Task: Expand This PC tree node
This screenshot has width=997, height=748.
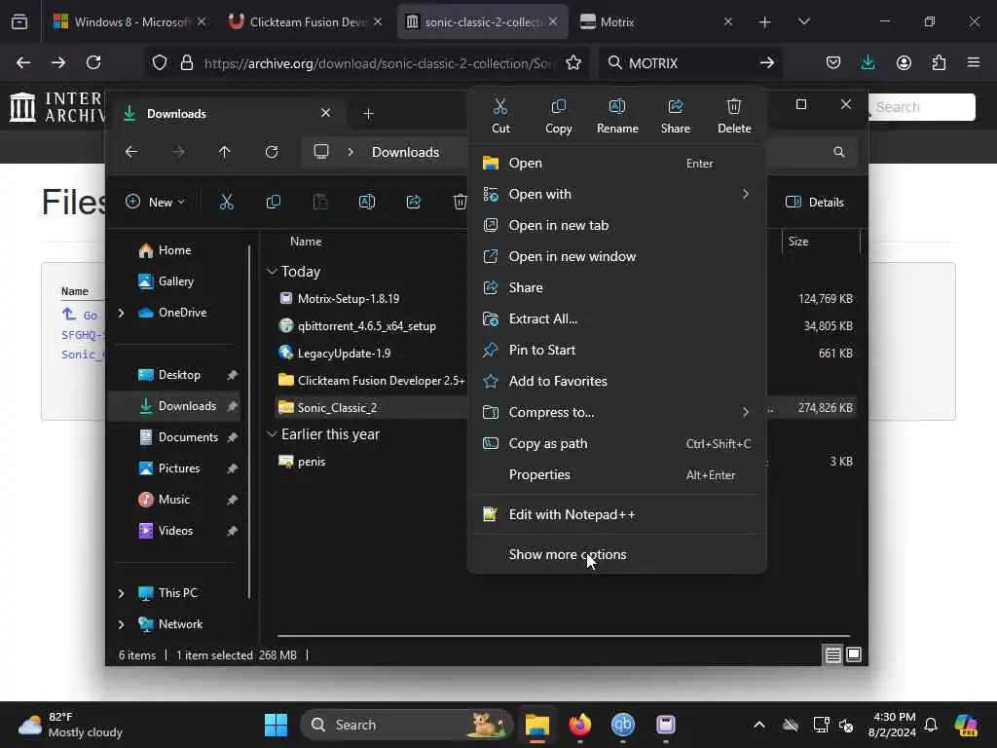Action: pos(121,593)
